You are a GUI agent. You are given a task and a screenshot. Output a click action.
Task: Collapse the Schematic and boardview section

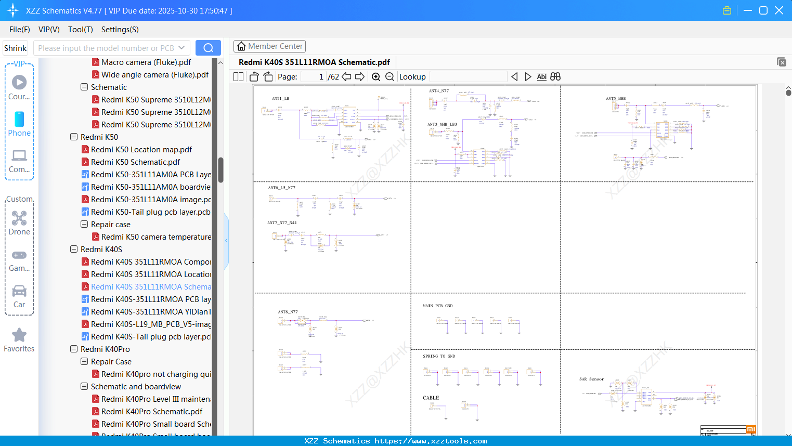coord(84,386)
